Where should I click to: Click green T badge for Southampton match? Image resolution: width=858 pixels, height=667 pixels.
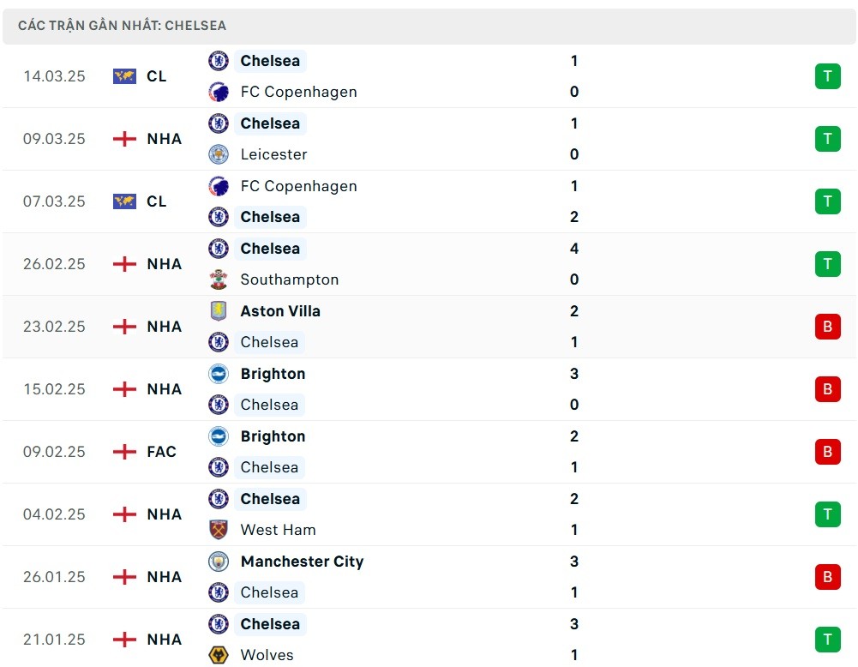[827, 264]
